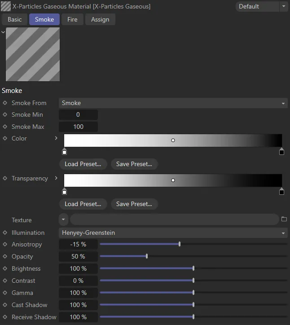Screen dimensions: 290x325
Task: Click the Gamma slider handle
Action: [x=193, y=293]
